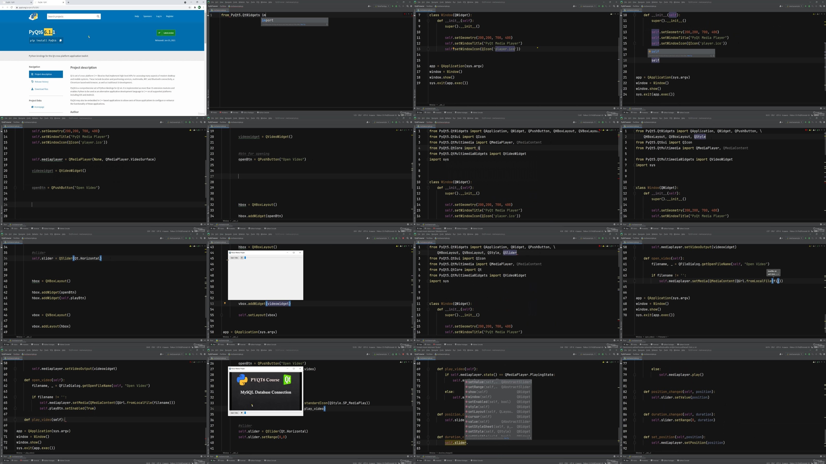Screen dimensions: 826x464
Task: Open the browser extensions puzzle icon
Action: [x=195, y=7]
